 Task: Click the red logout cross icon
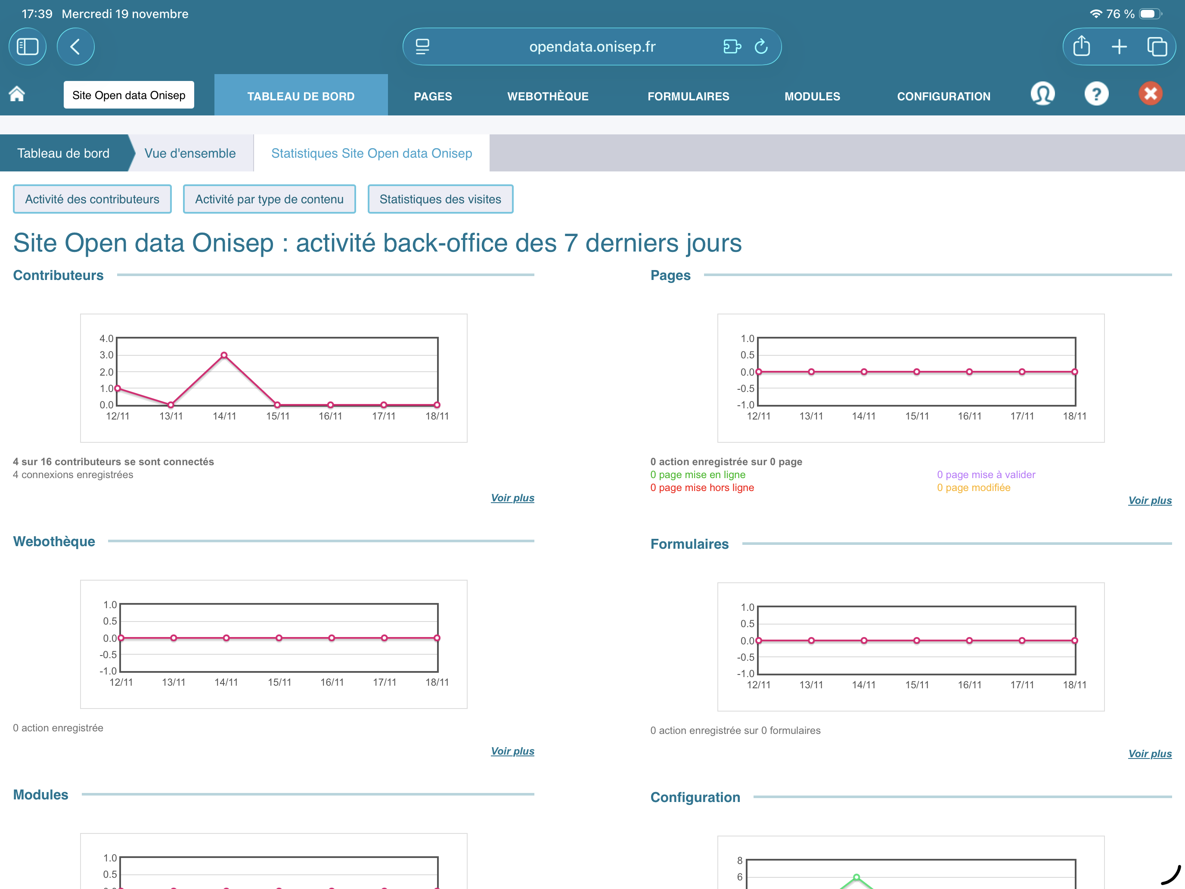tap(1150, 94)
